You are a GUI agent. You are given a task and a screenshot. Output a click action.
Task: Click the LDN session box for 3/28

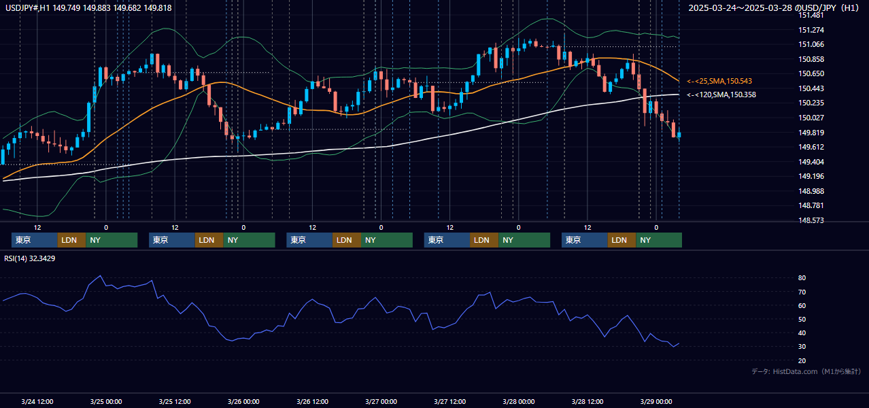621,240
